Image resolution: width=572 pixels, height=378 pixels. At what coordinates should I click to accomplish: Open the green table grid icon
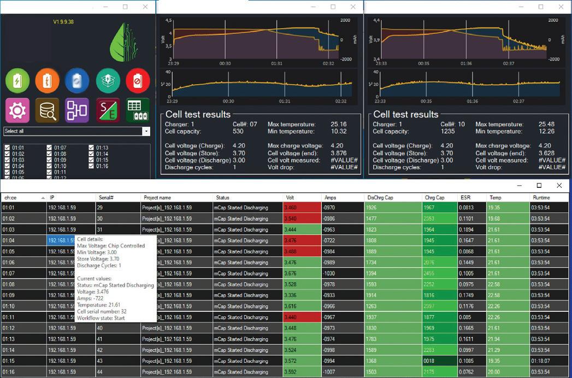click(x=138, y=110)
